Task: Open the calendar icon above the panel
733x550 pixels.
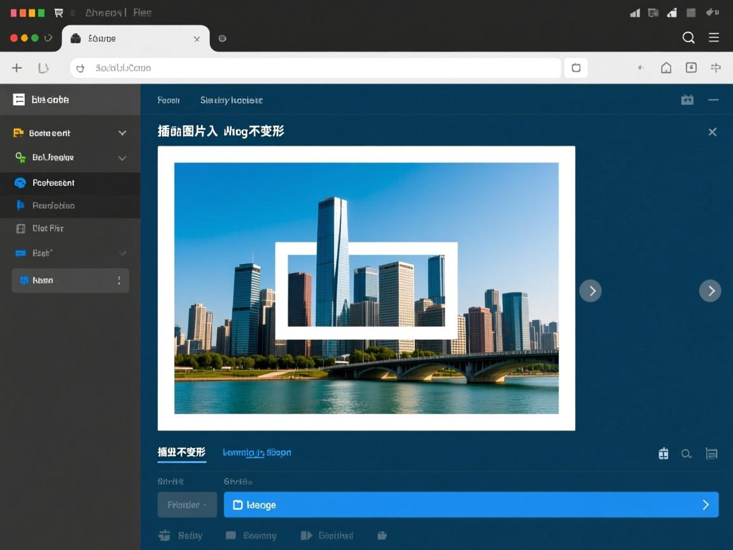Action: (x=687, y=100)
